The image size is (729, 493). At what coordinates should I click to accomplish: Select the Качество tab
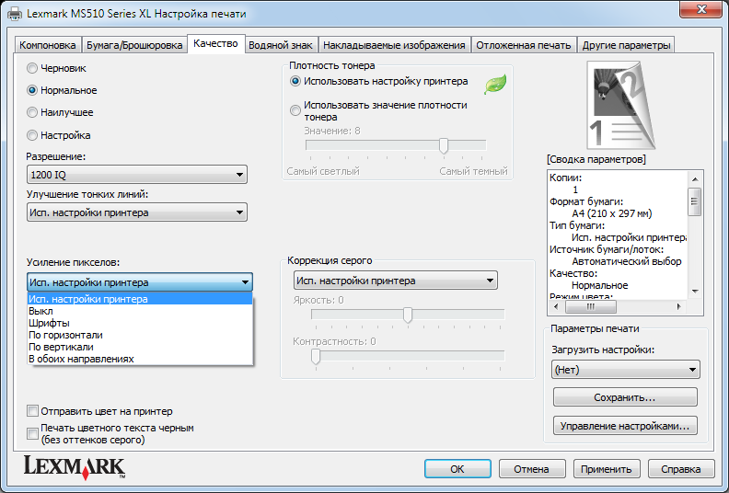point(215,43)
